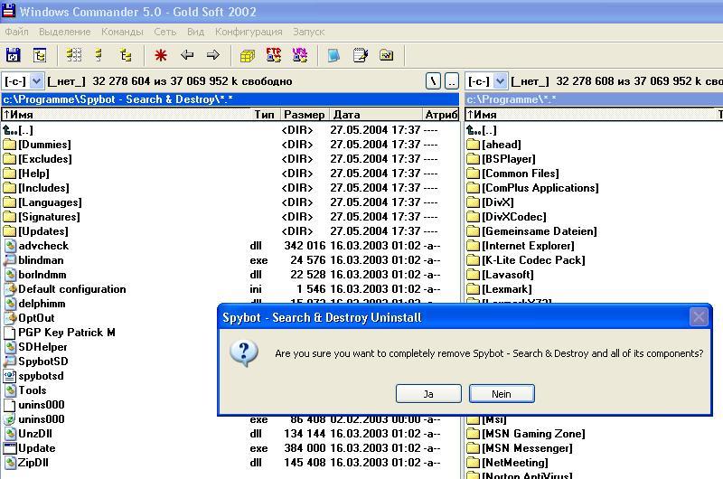Open the Выделение menu
This screenshot has height=479, width=723.
pyautogui.click(x=64, y=32)
